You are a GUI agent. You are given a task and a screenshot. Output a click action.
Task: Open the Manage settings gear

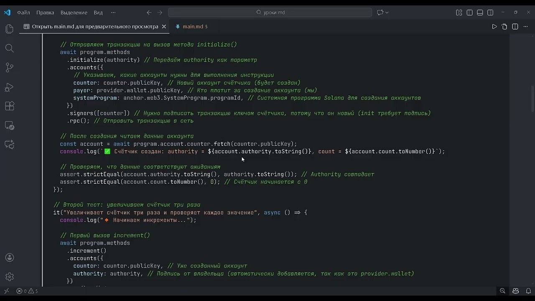click(9, 277)
